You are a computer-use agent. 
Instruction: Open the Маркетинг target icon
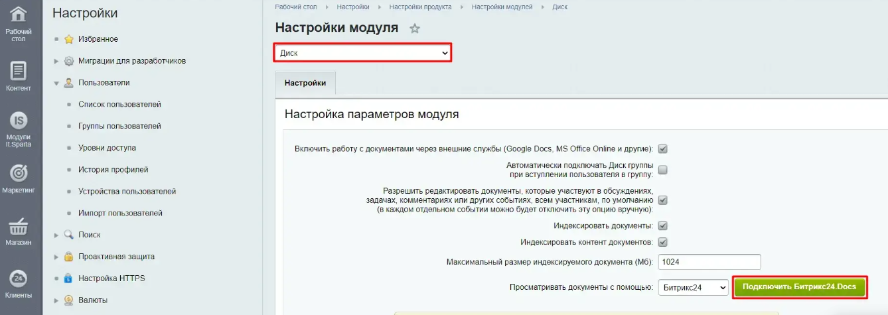pyautogui.click(x=19, y=172)
